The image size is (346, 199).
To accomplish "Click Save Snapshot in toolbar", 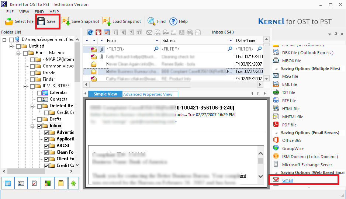I will coord(80,21).
